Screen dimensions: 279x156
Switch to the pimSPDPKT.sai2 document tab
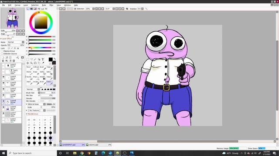coord(72,145)
